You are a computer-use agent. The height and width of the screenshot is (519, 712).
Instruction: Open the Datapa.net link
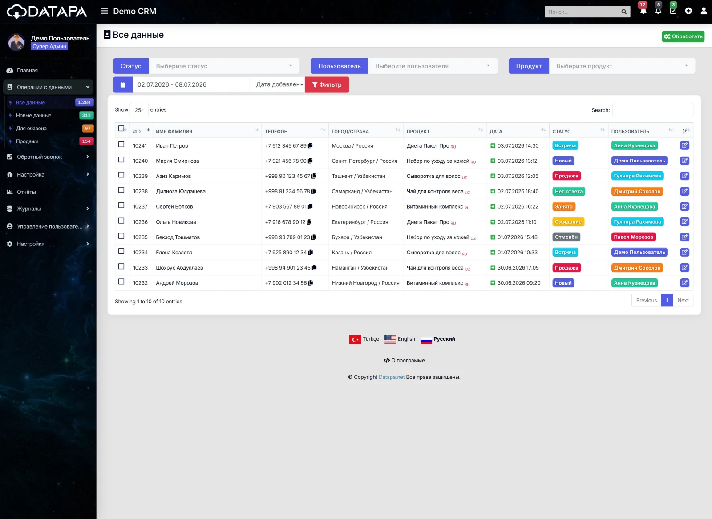392,377
